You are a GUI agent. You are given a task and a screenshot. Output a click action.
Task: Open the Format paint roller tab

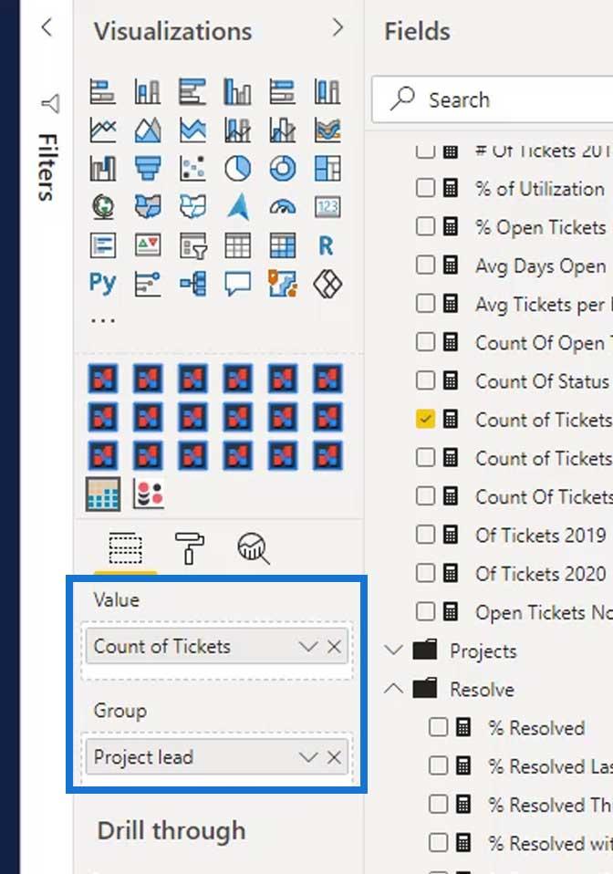[x=190, y=549]
